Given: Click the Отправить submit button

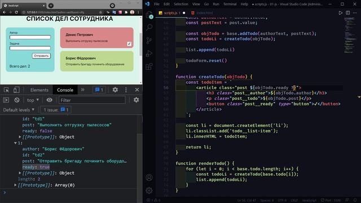Looking at the screenshot, I should pyautogui.click(x=41, y=56).
